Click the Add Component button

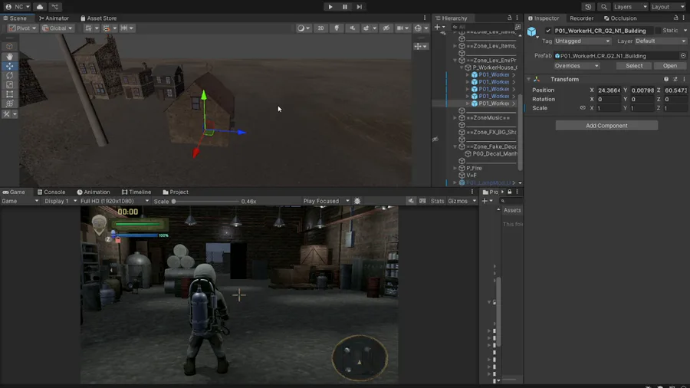tap(606, 126)
